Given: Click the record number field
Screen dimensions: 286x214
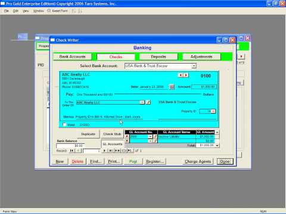Looking at the screenshot, I should (92, 151).
